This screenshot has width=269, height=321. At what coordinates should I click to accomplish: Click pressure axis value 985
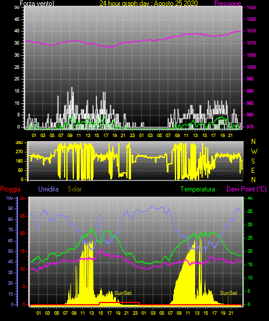click(x=250, y=103)
